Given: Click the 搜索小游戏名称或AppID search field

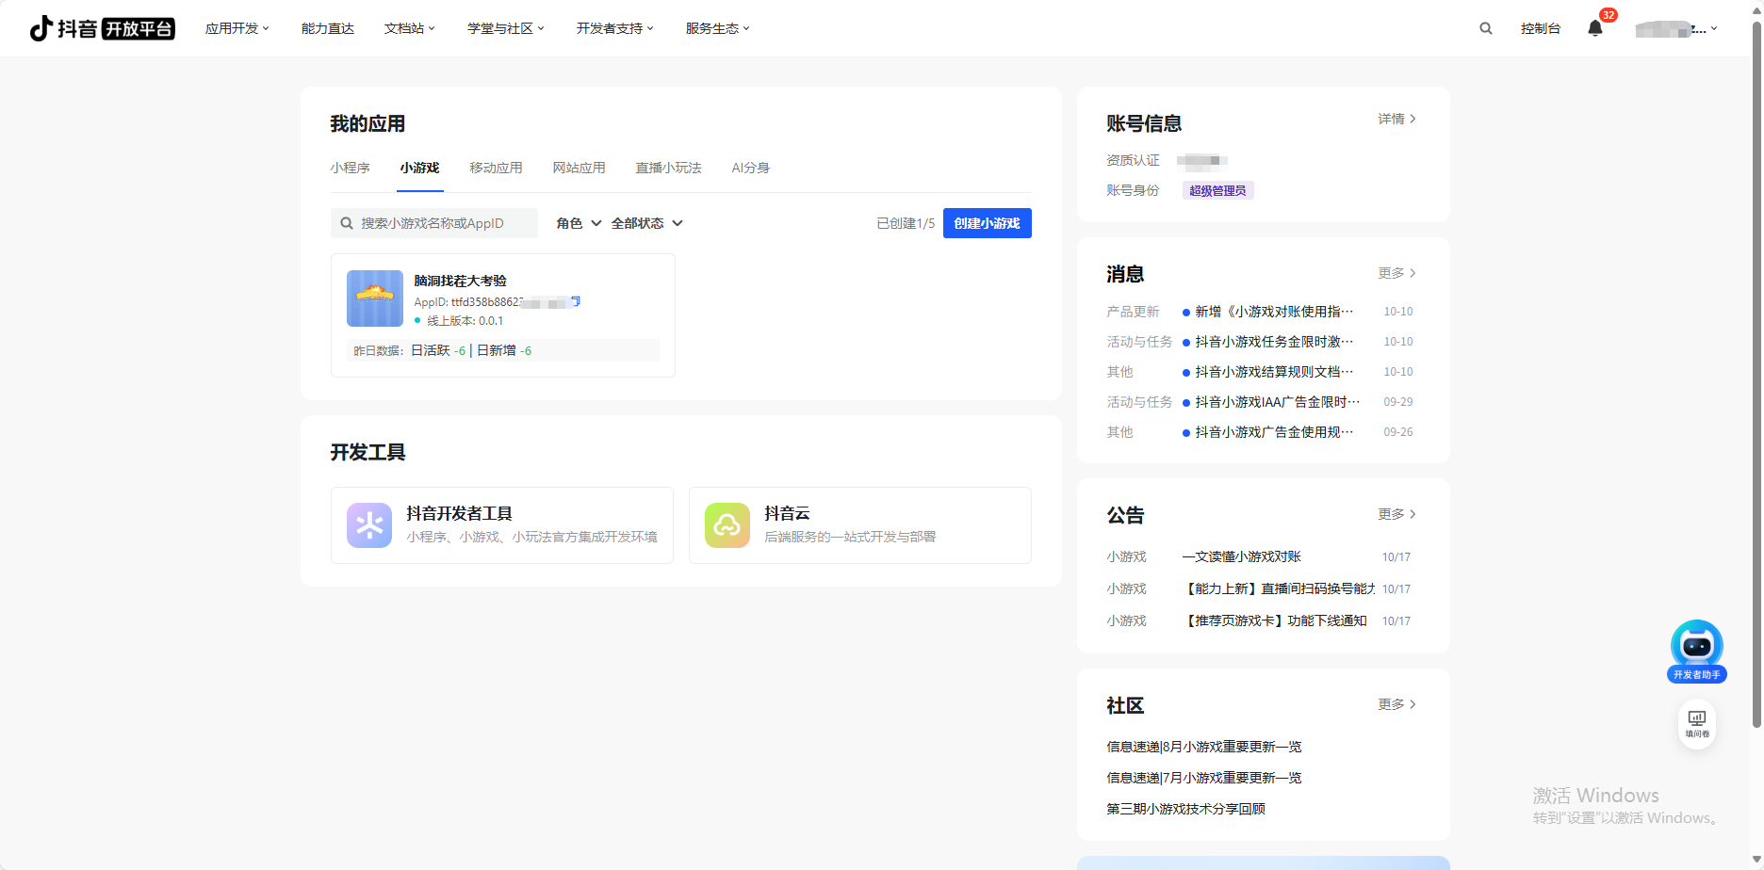Looking at the screenshot, I should [x=443, y=223].
